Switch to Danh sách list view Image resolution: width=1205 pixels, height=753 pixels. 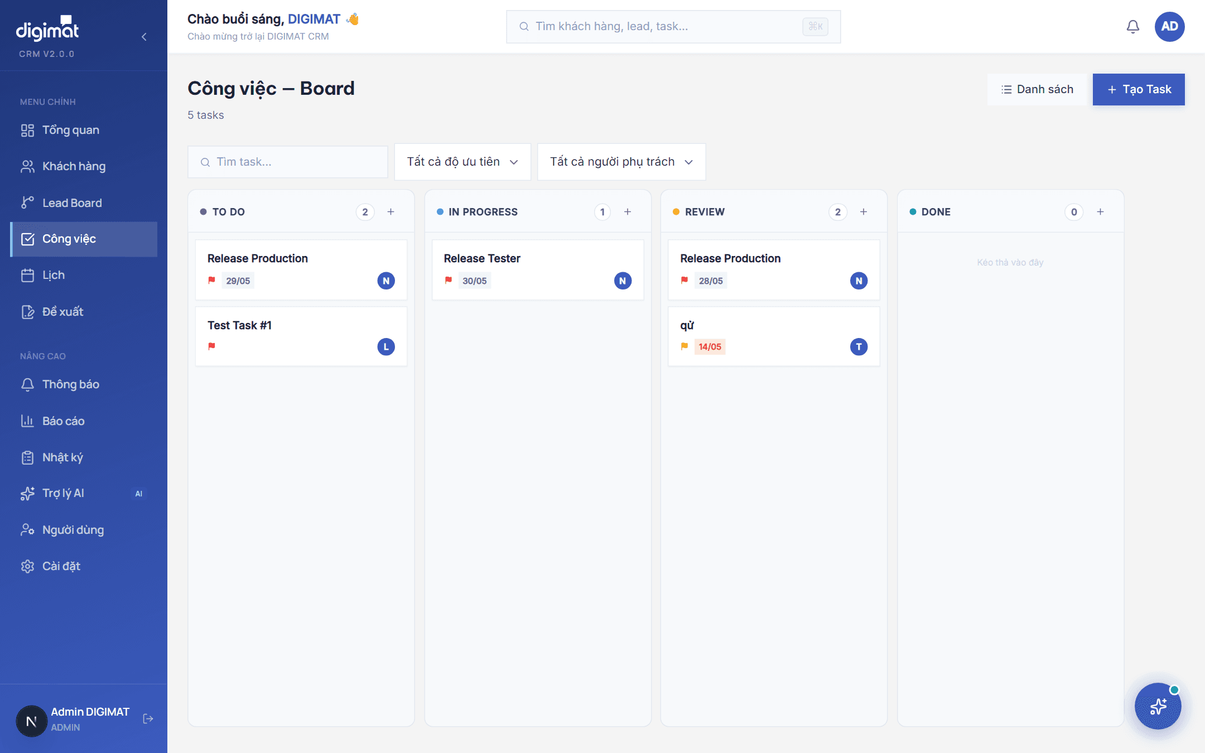point(1037,89)
